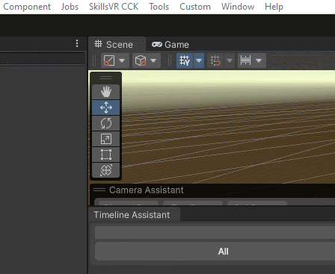Open the grid visibility dropdown arrow
Image resolution: width=335 pixels, height=274 pixels.
point(199,60)
